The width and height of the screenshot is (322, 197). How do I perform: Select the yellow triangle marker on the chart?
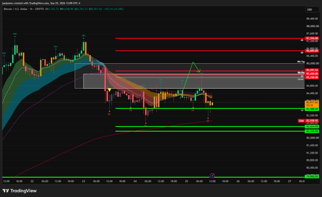[x=109, y=90]
